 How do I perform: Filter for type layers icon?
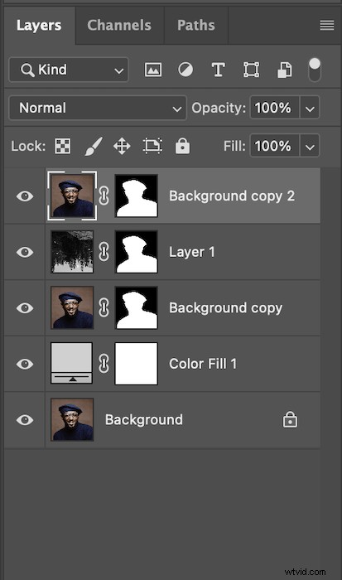[x=218, y=70]
